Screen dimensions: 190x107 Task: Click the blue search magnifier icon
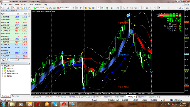click(184, 8)
